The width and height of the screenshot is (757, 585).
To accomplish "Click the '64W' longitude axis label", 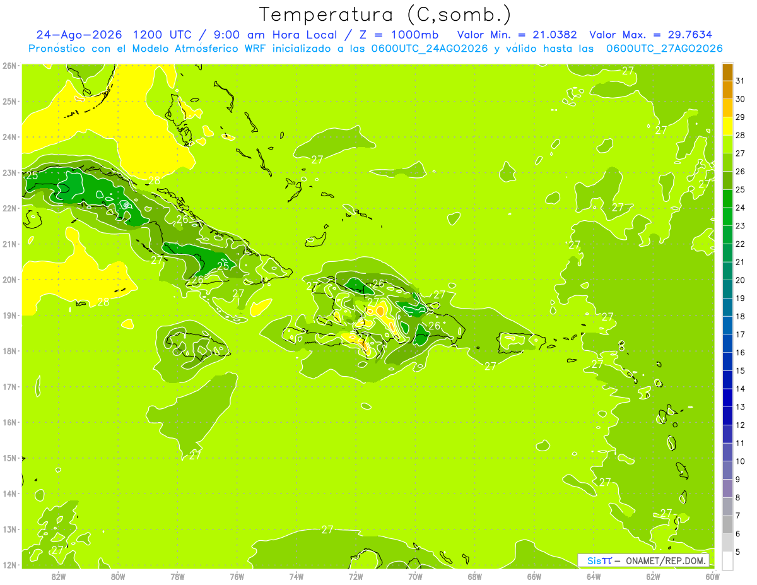I will (x=594, y=576).
